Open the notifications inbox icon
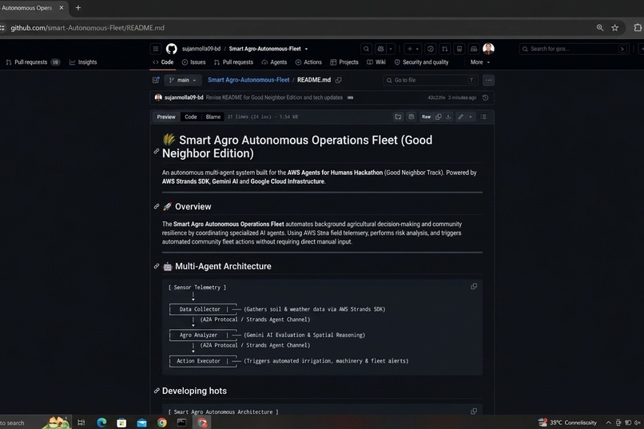The image size is (644, 429). [x=474, y=49]
